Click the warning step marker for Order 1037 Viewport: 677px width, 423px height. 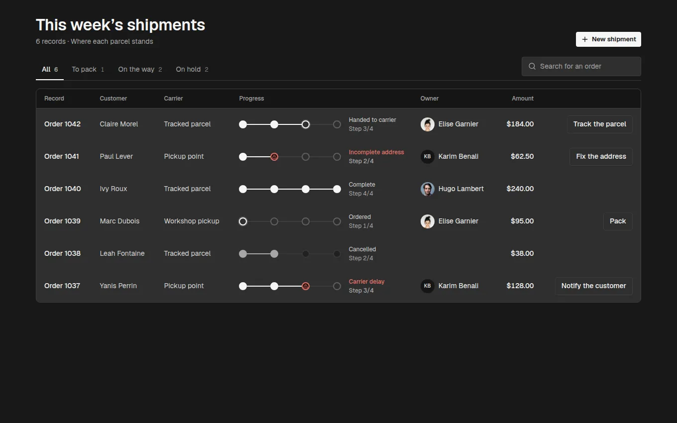[x=306, y=286]
